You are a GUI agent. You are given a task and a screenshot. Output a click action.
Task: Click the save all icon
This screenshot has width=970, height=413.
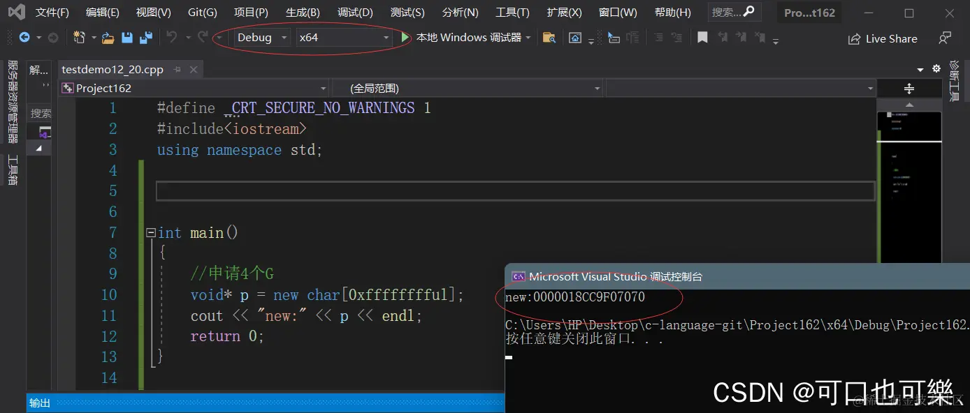point(145,38)
